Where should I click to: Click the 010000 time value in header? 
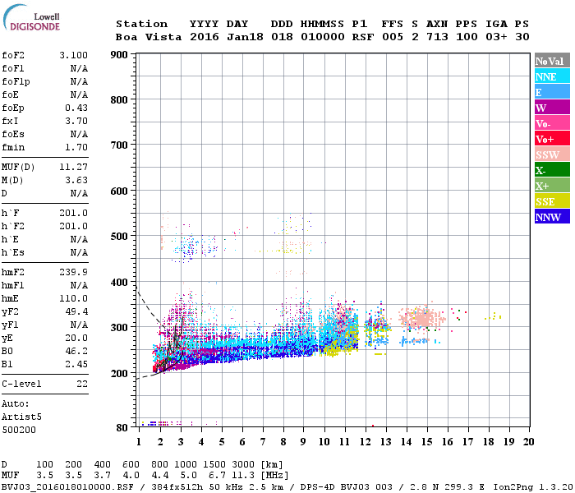(x=323, y=37)
